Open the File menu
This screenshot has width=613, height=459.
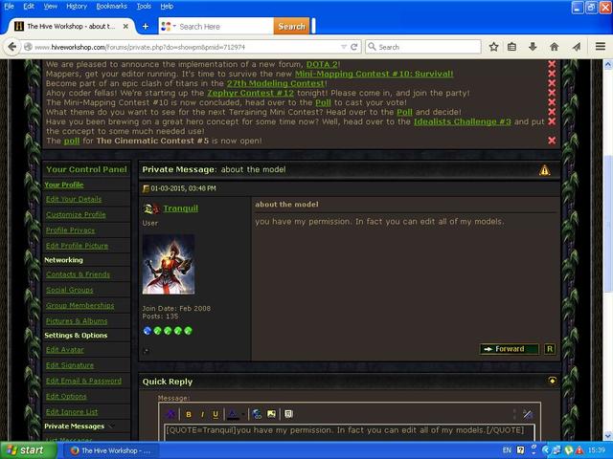pyautogui.click(x=9, y=7)
